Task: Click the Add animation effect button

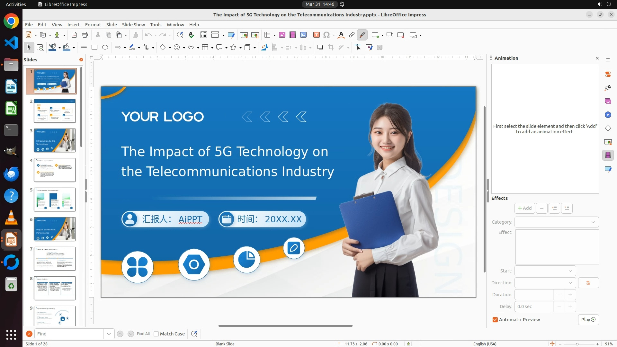Action: 524,208
